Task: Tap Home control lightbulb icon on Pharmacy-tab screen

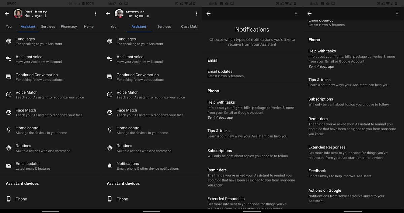Action: [x=9, y=130]
